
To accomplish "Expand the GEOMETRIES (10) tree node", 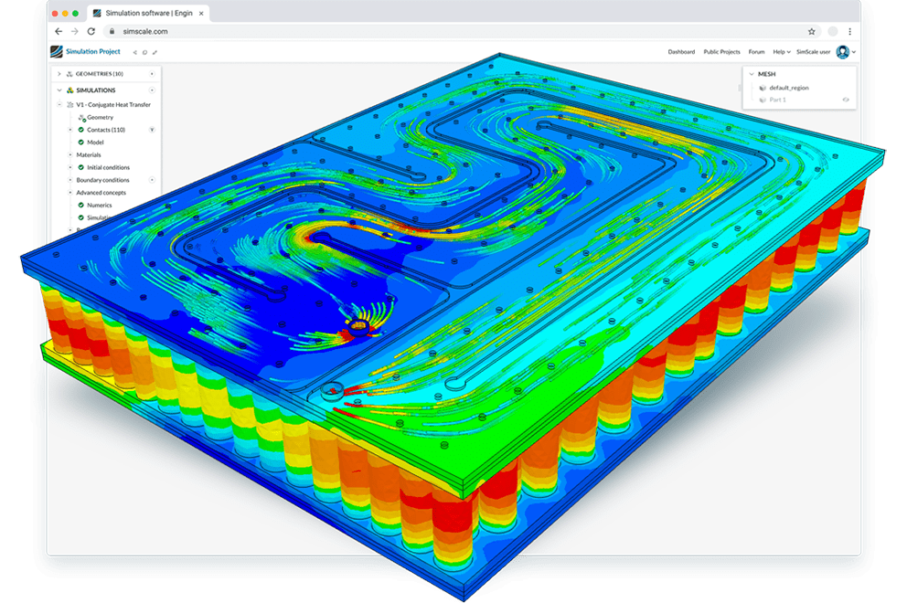I will (59, 74).
